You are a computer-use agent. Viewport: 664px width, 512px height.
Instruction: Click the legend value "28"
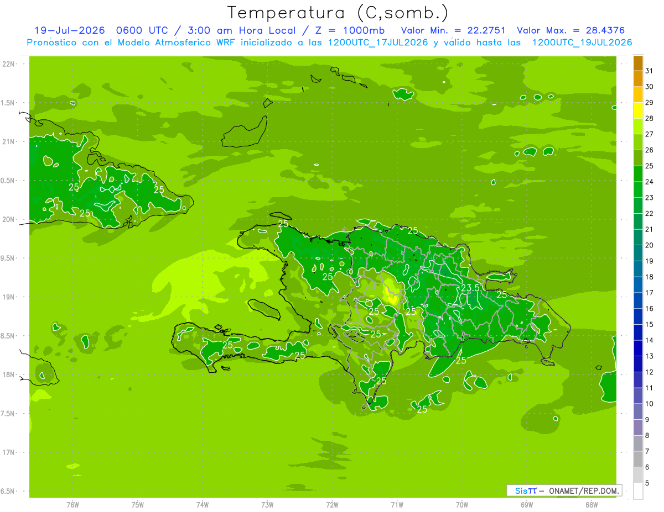point(650,118)
